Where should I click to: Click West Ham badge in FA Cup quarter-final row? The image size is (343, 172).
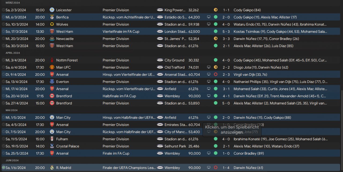(52, 32)
